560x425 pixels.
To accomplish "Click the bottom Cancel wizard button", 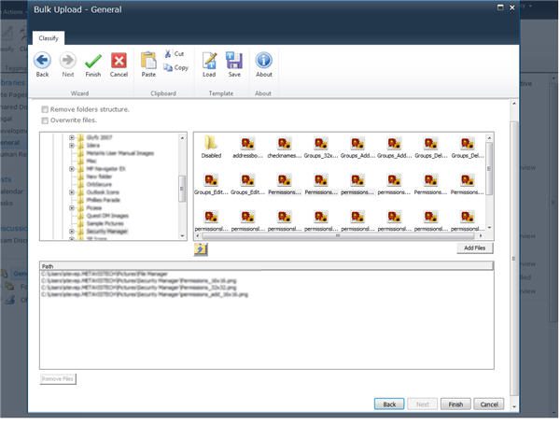I will (489, 404).
